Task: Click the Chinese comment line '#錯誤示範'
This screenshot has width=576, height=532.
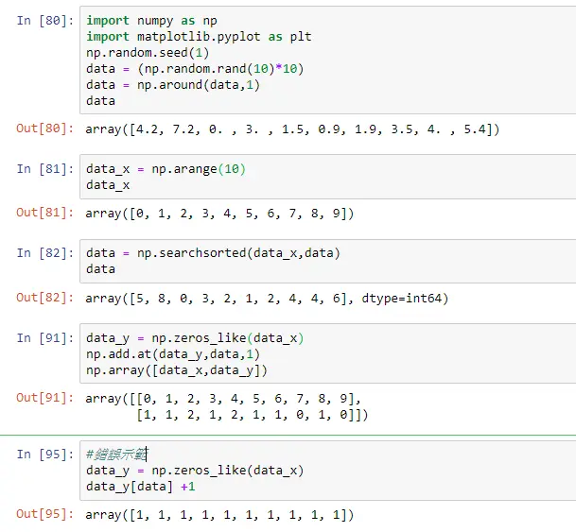Action: (116, 455)
